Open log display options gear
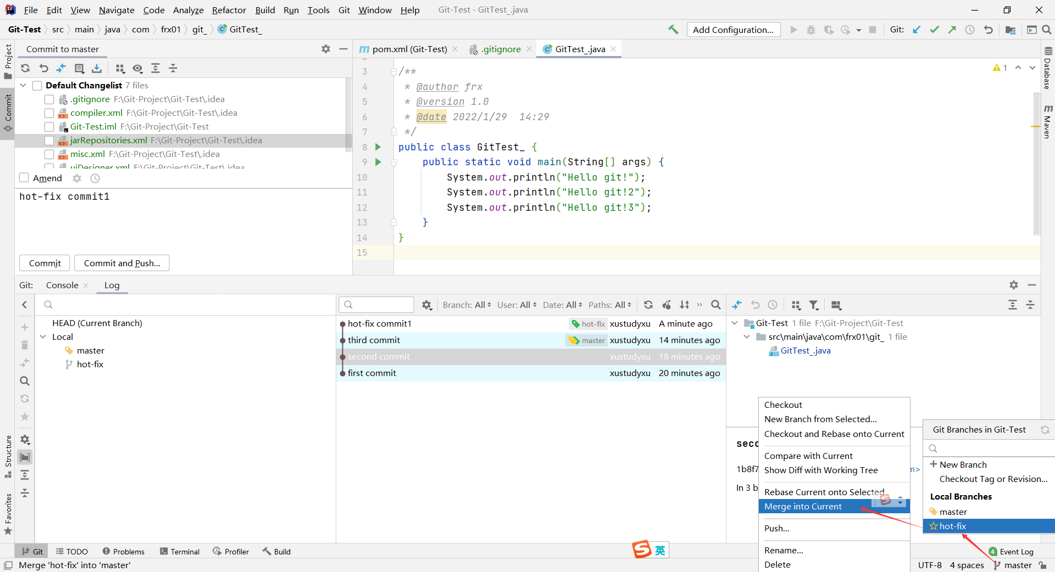Screen dimensions: 1055x572 [427, 305]
